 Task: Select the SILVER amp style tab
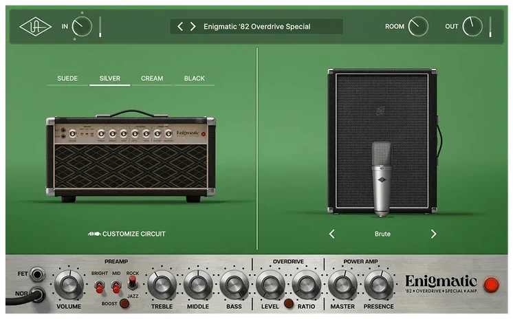click(x=109, y=78)
